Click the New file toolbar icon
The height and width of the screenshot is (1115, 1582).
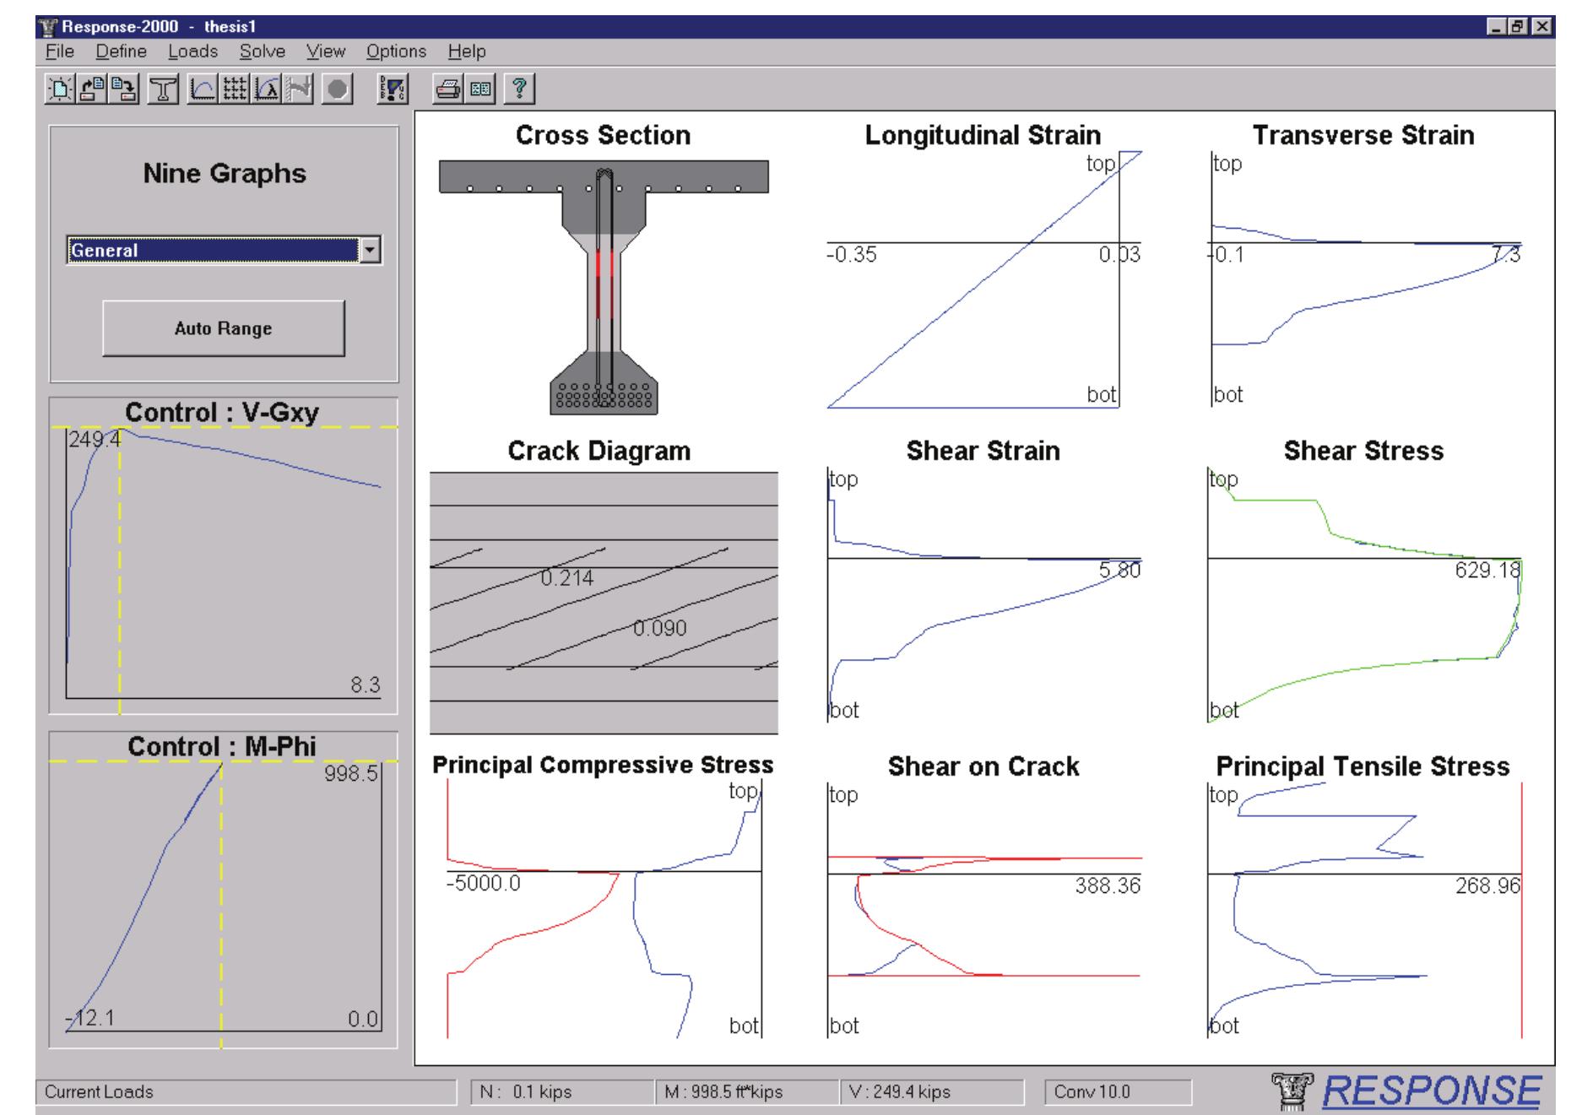[x=60, y=89]
